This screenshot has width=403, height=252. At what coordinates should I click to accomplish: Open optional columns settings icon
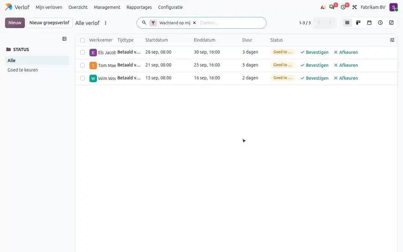point(392,40)
